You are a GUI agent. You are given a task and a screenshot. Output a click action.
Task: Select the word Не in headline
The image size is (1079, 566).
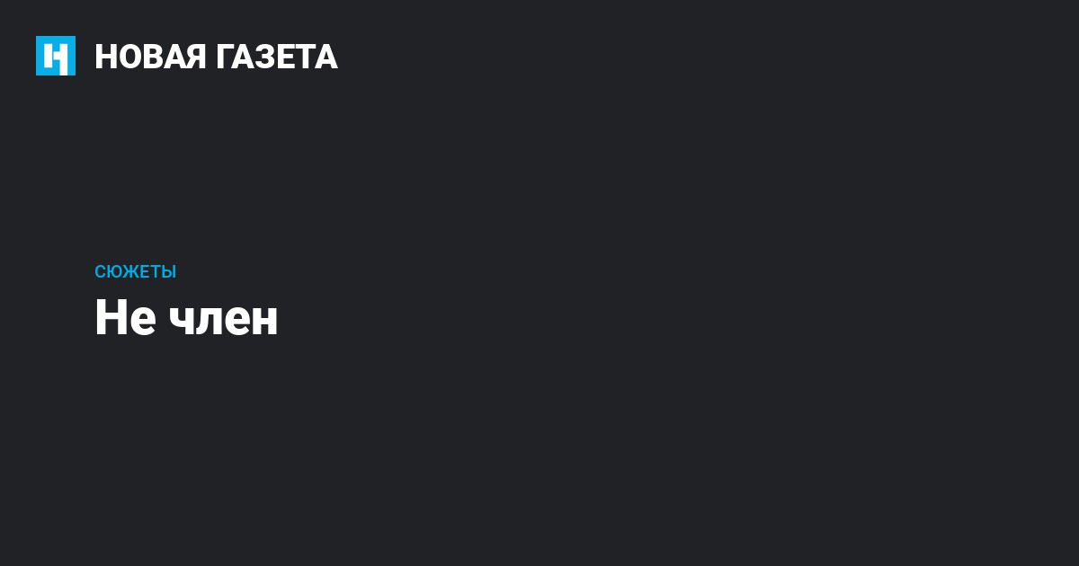[126, 318]
